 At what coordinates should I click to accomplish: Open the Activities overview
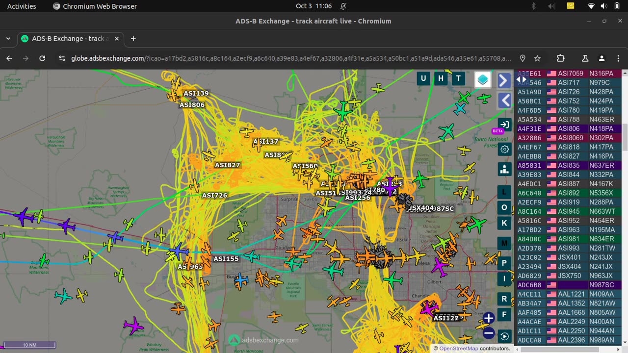coord(22,6)
